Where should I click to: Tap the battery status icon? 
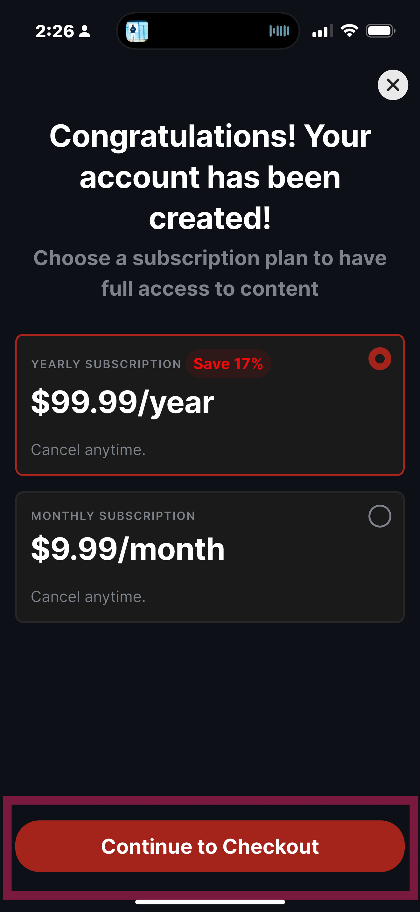(x=381, y=31)
